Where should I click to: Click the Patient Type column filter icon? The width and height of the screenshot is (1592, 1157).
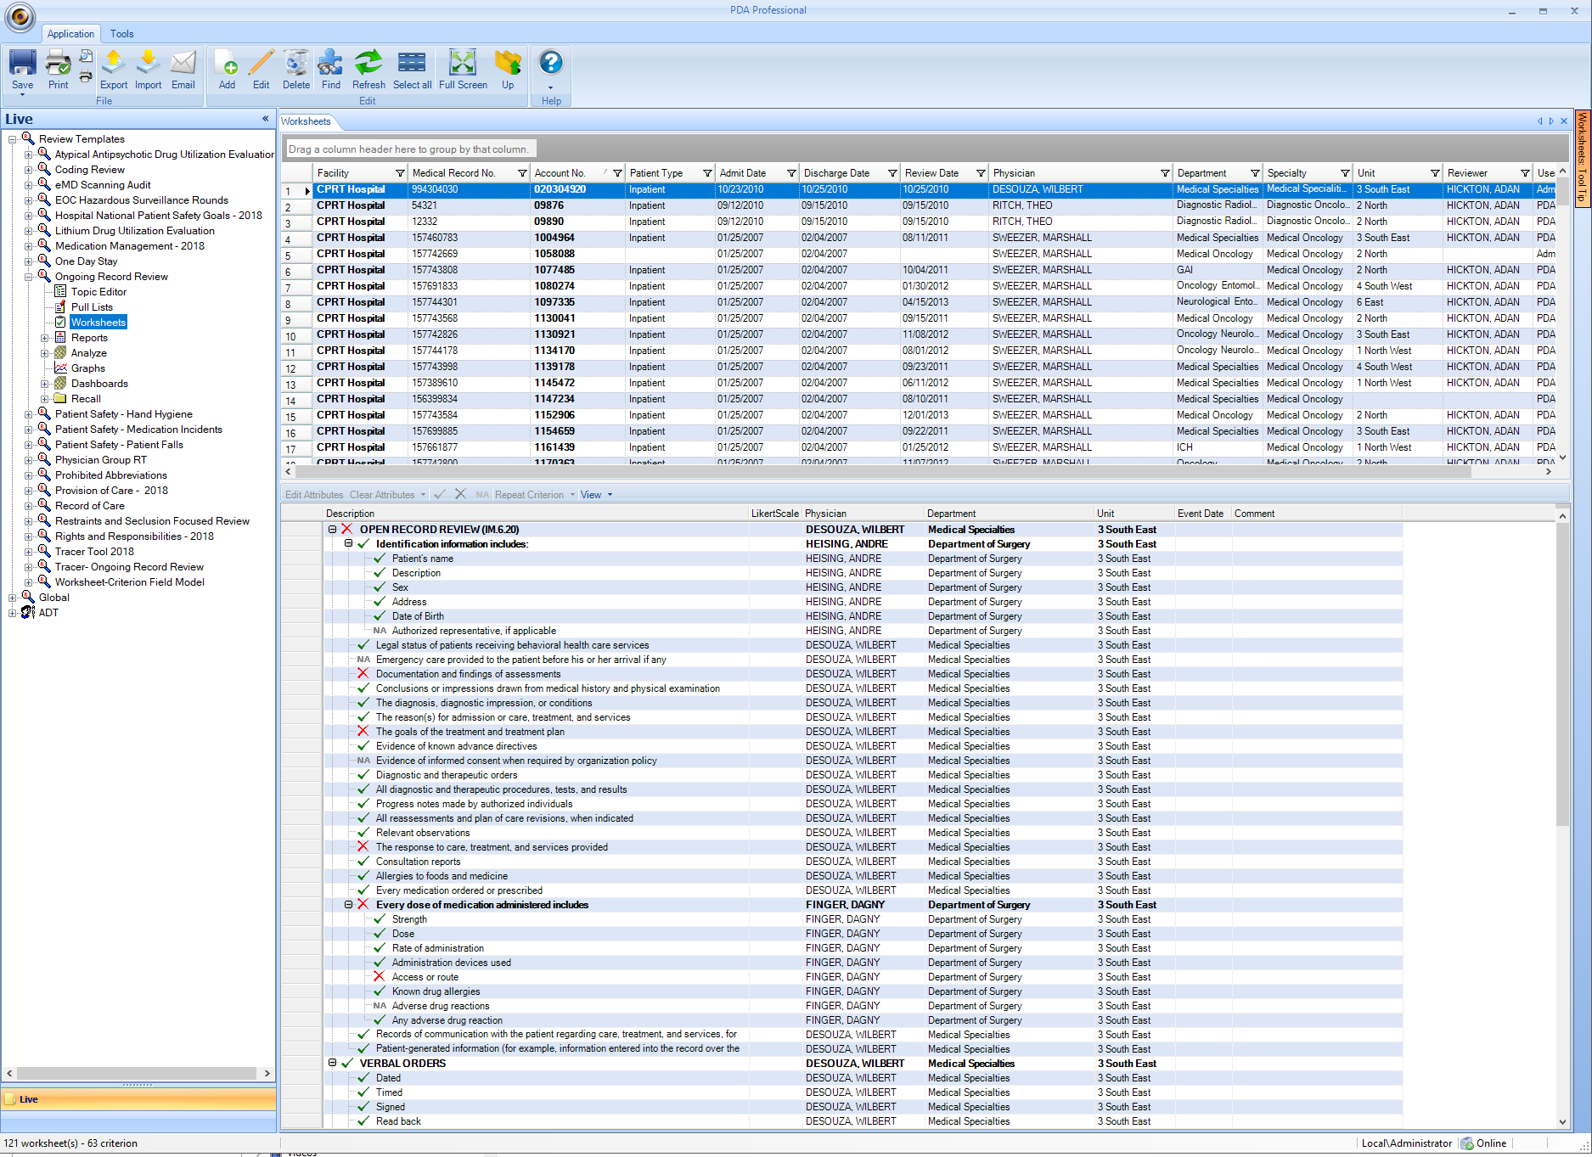coord(707,173)
